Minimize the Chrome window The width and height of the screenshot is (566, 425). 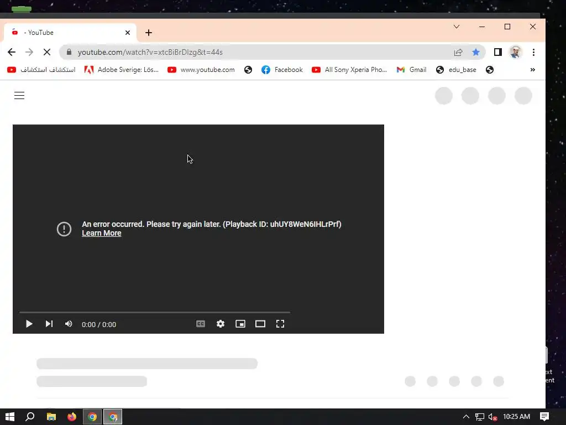[x=482, y=27]
